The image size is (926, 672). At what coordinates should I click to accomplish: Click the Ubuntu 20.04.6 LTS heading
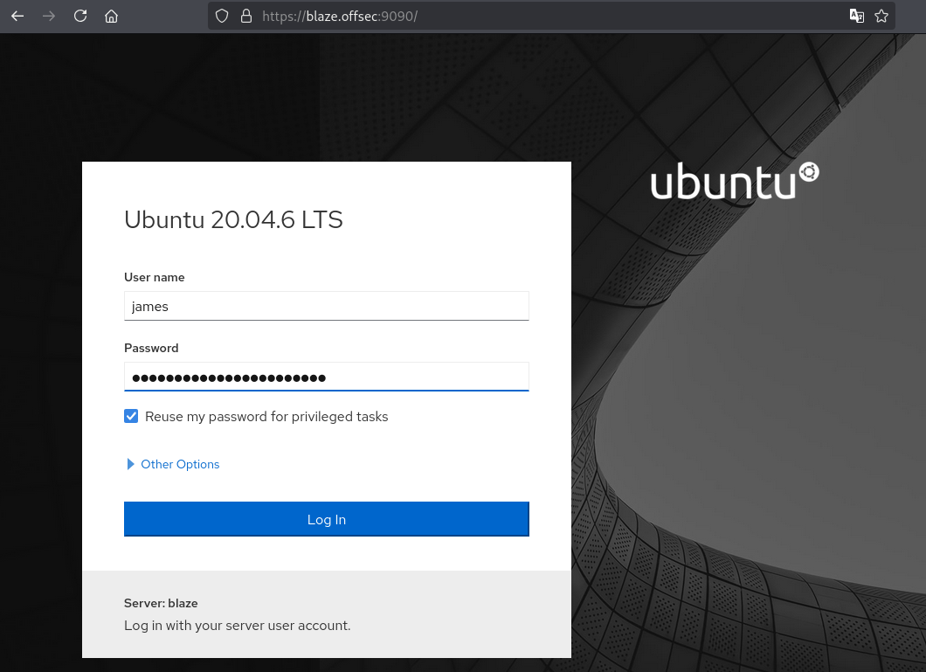click(x=233, y=219)
